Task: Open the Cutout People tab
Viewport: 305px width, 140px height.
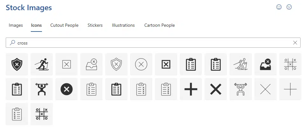Action: 64,25
